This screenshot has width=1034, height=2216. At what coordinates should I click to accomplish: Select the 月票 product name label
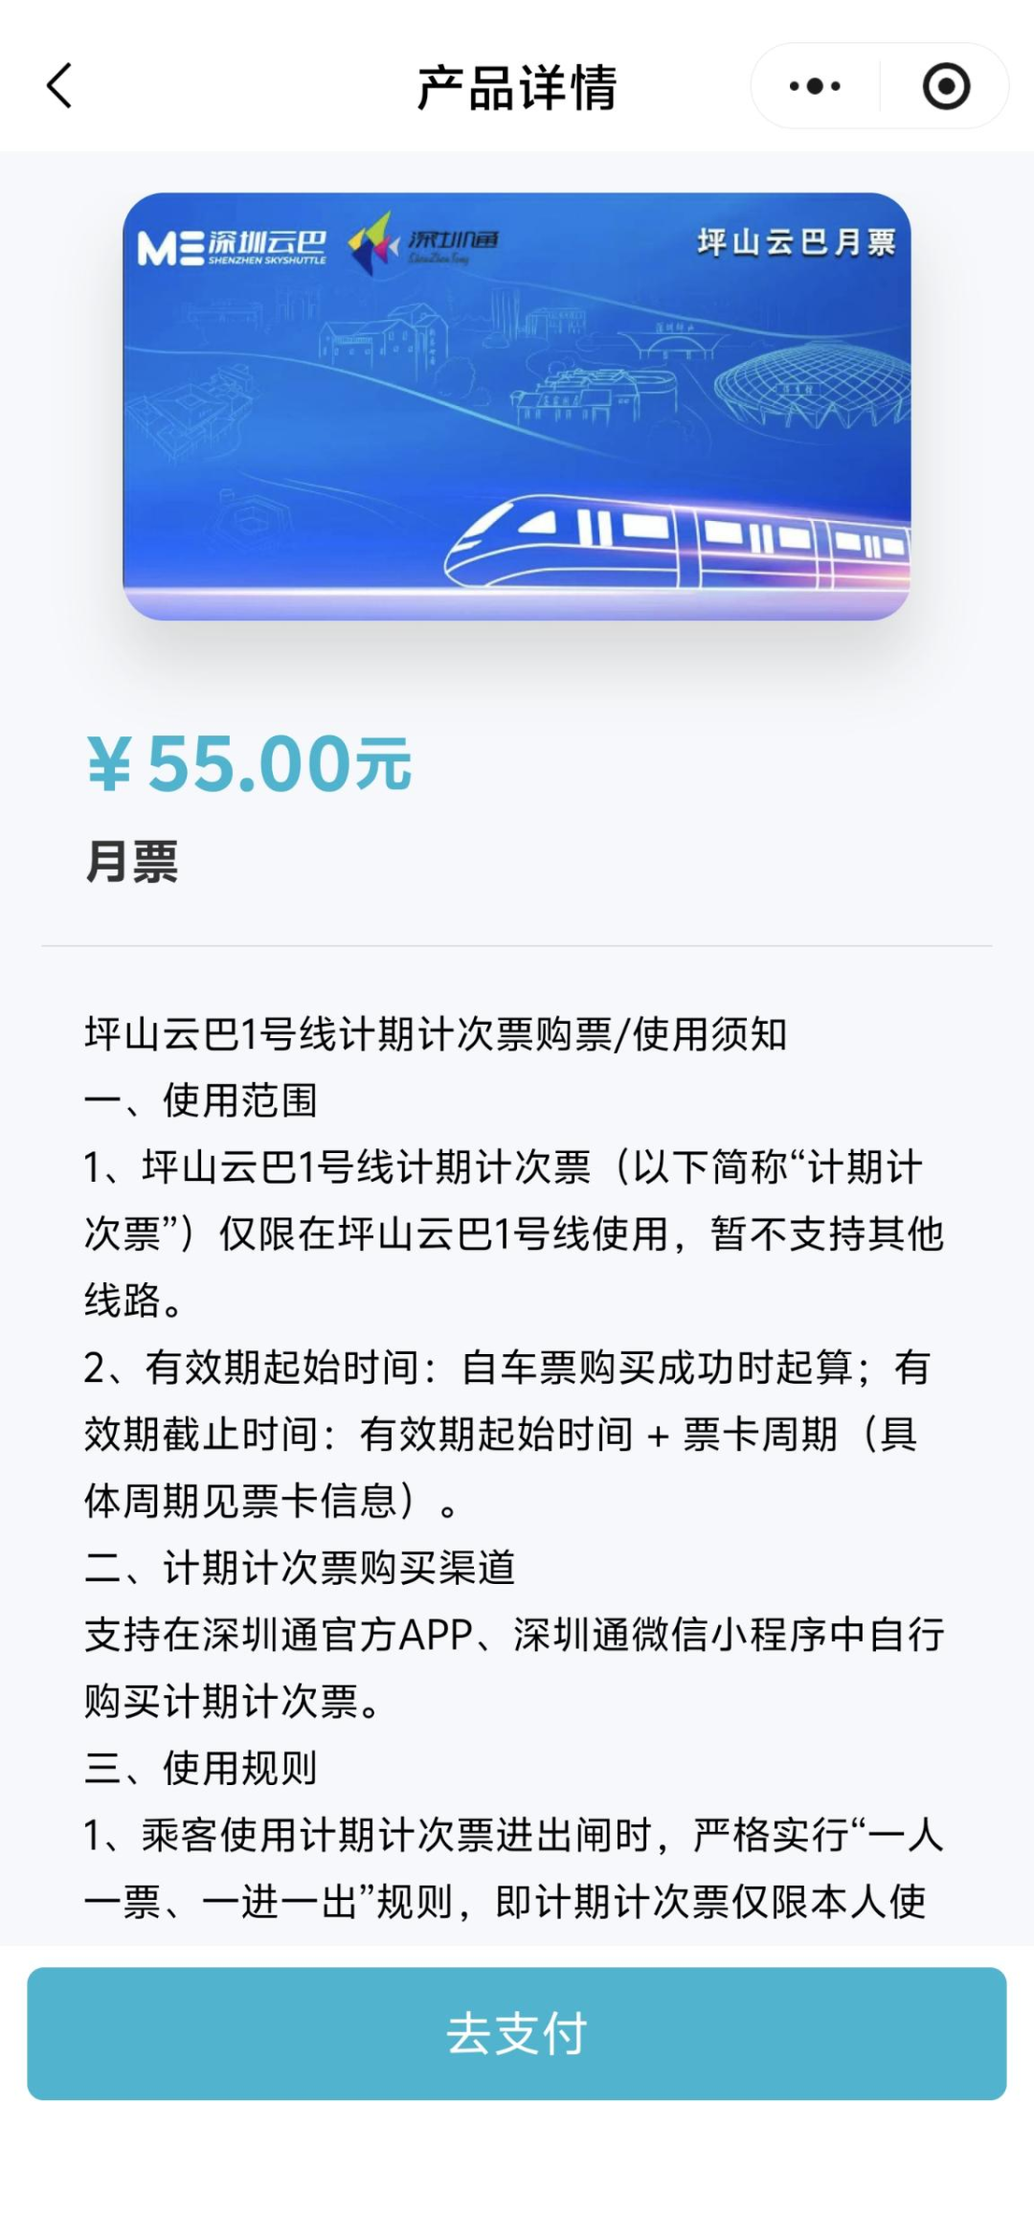click(132, 861)
